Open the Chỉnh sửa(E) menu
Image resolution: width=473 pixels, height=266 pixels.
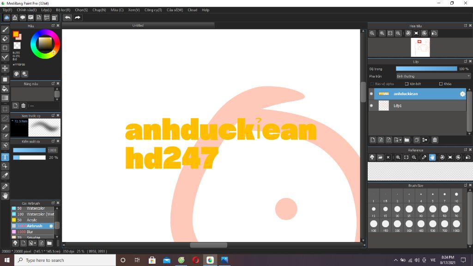(26, 10)
